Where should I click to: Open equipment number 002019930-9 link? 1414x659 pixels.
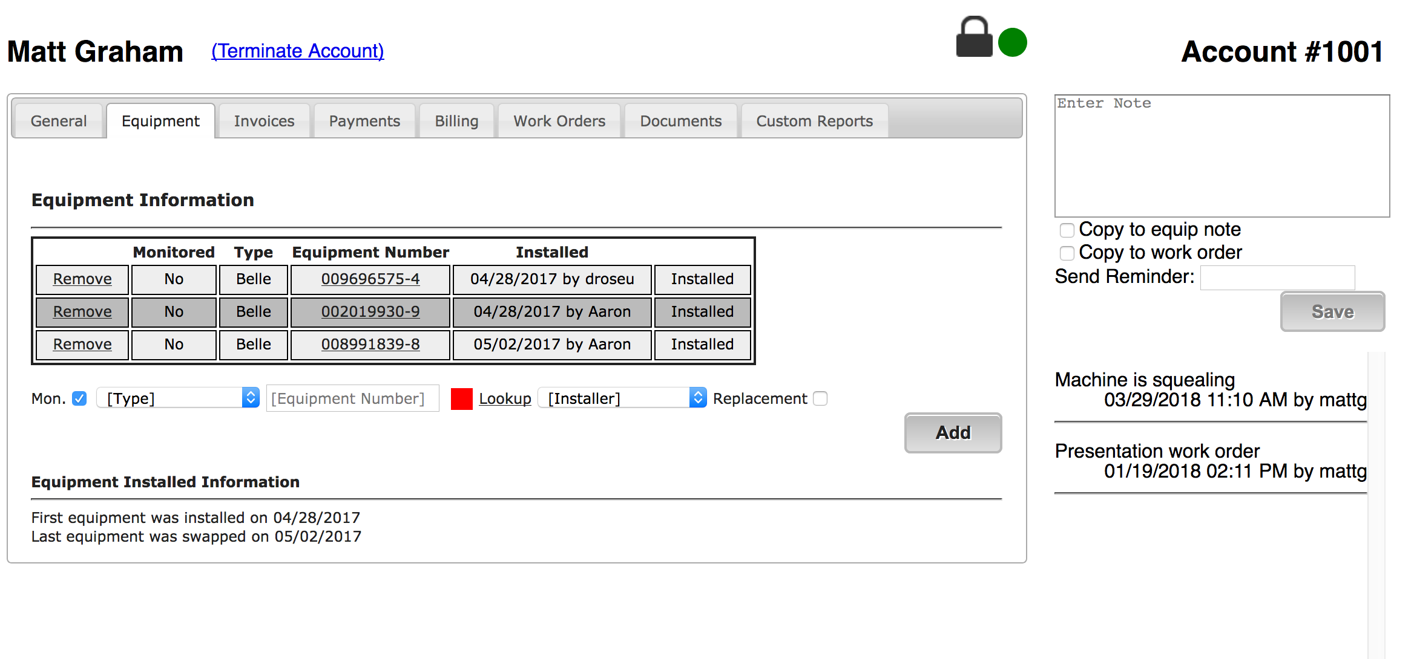pos(370,311)
